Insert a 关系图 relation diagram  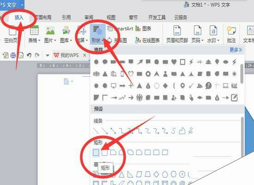coord(117,40)
